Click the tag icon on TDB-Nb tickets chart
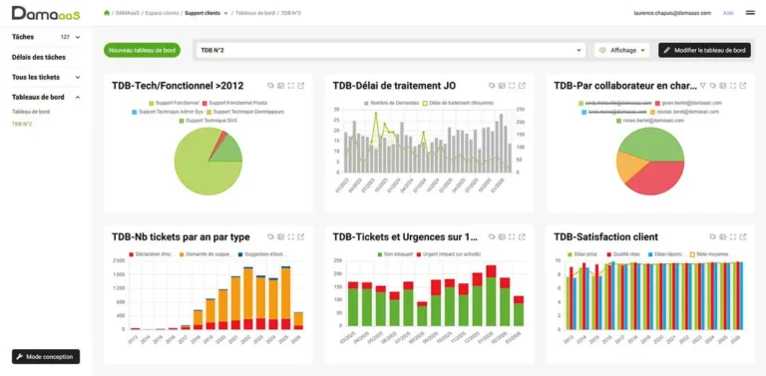The image size is (766, 376). [x=270, y=236]
